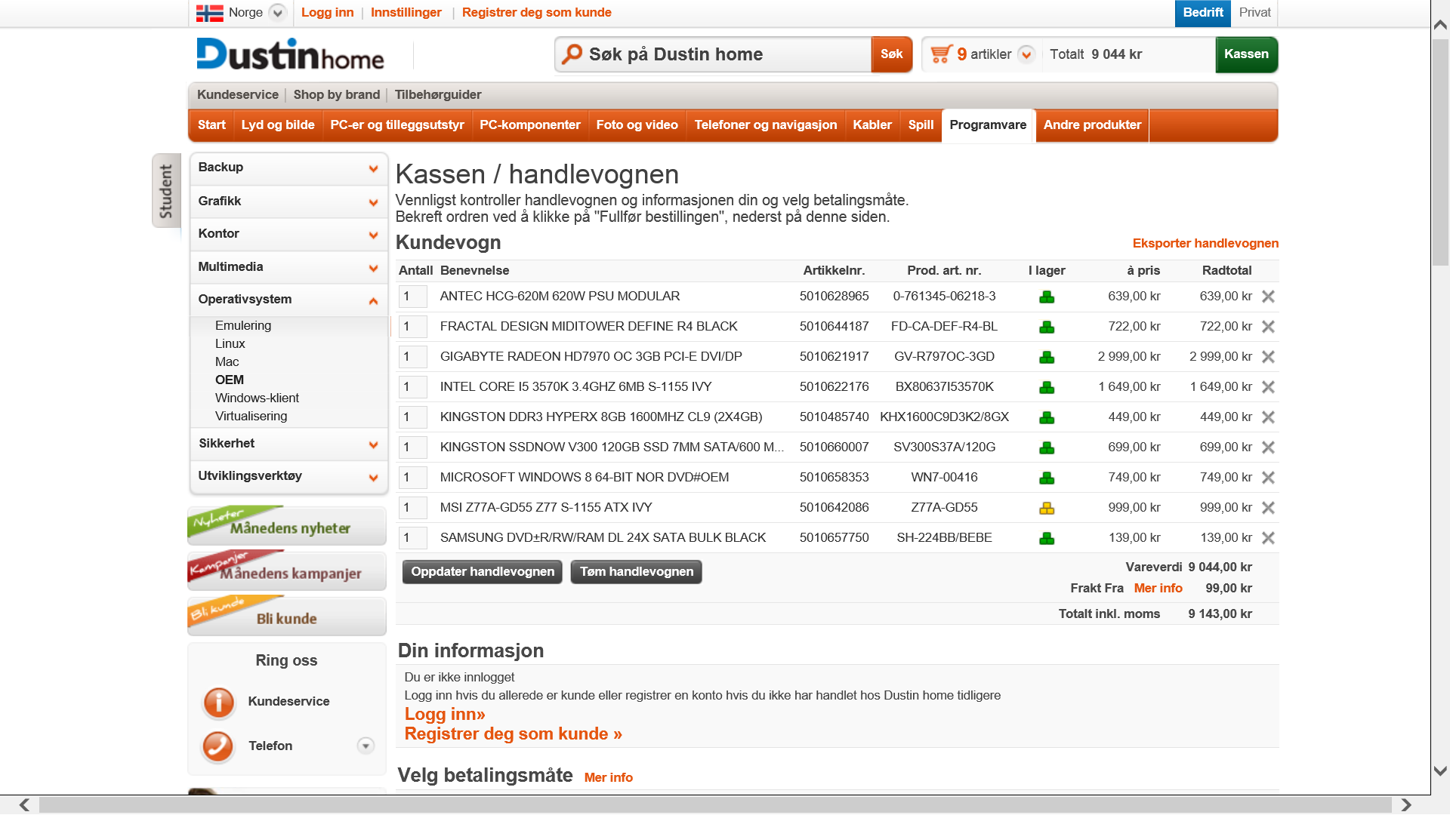Select Linux under Operativsystem

pos(230,344)
